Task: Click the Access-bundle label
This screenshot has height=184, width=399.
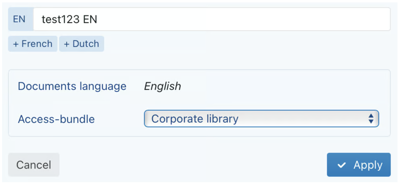Action: coord(56,119)
